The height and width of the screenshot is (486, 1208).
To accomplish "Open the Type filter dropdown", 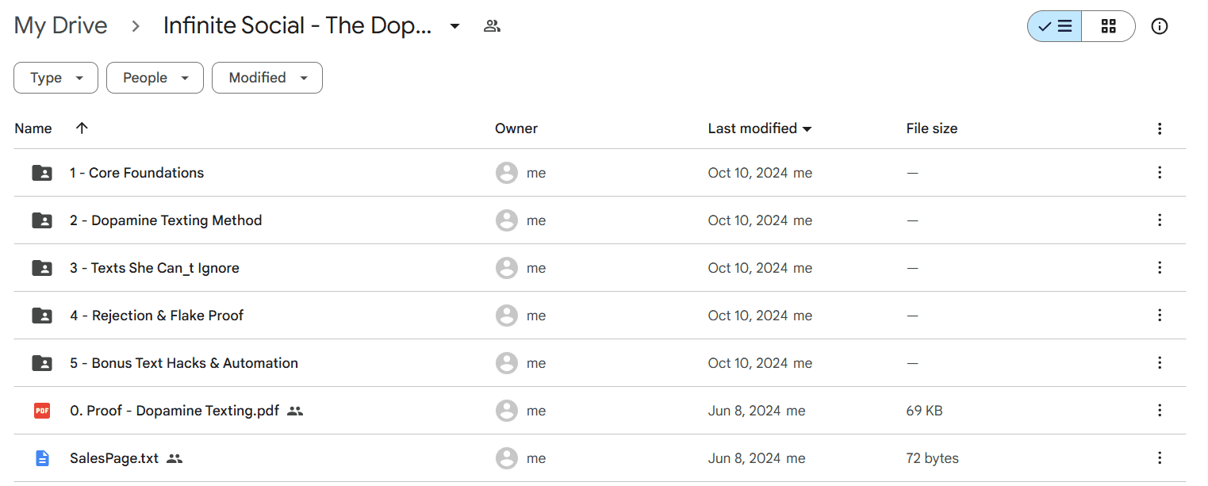I will click(56, 78).
